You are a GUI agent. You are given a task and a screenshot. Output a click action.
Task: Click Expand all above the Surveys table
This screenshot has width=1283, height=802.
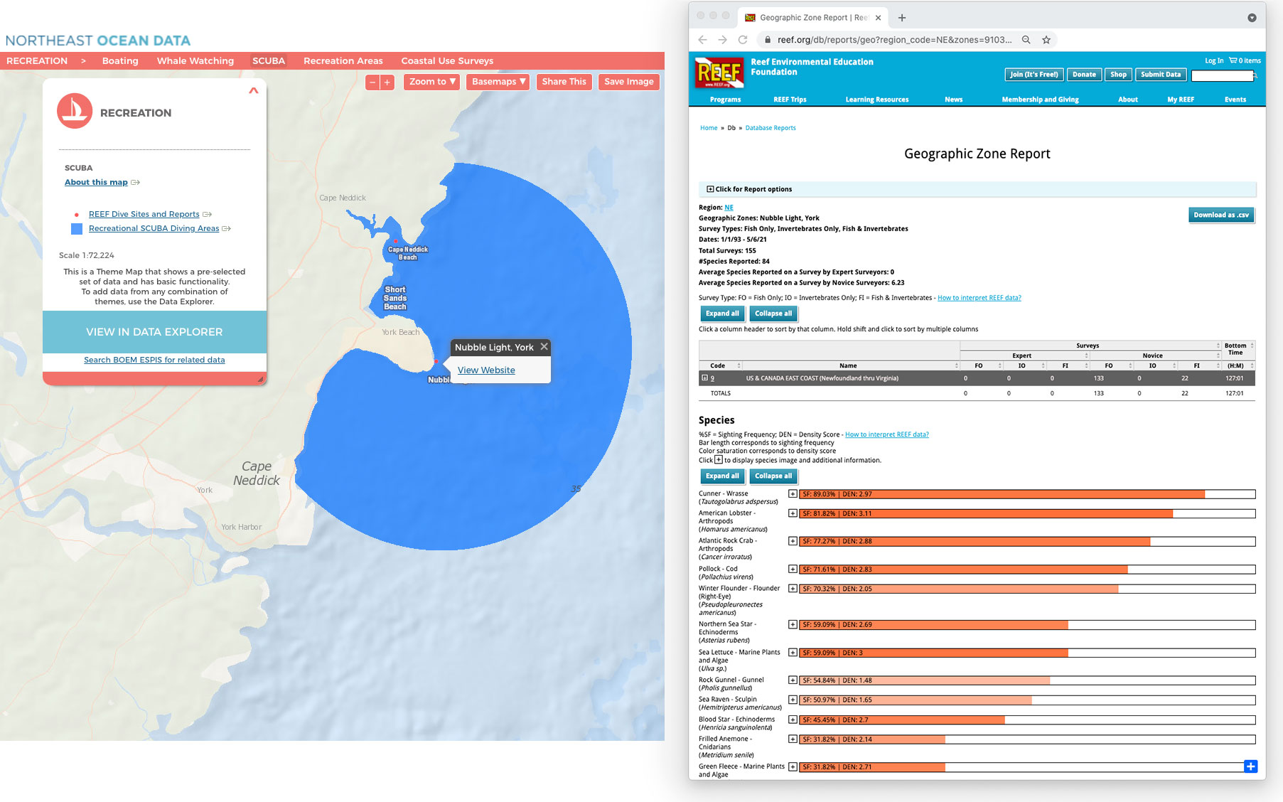722,314
